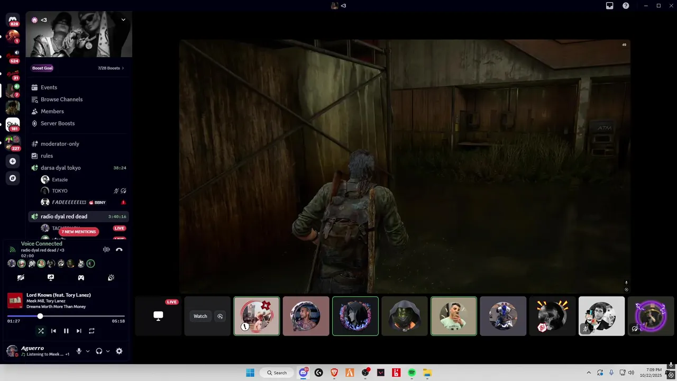Viewport: 677px width, 381px height.
Task: Pause Spotify playback
Action: pyautogui.click(x=66, y=331)
